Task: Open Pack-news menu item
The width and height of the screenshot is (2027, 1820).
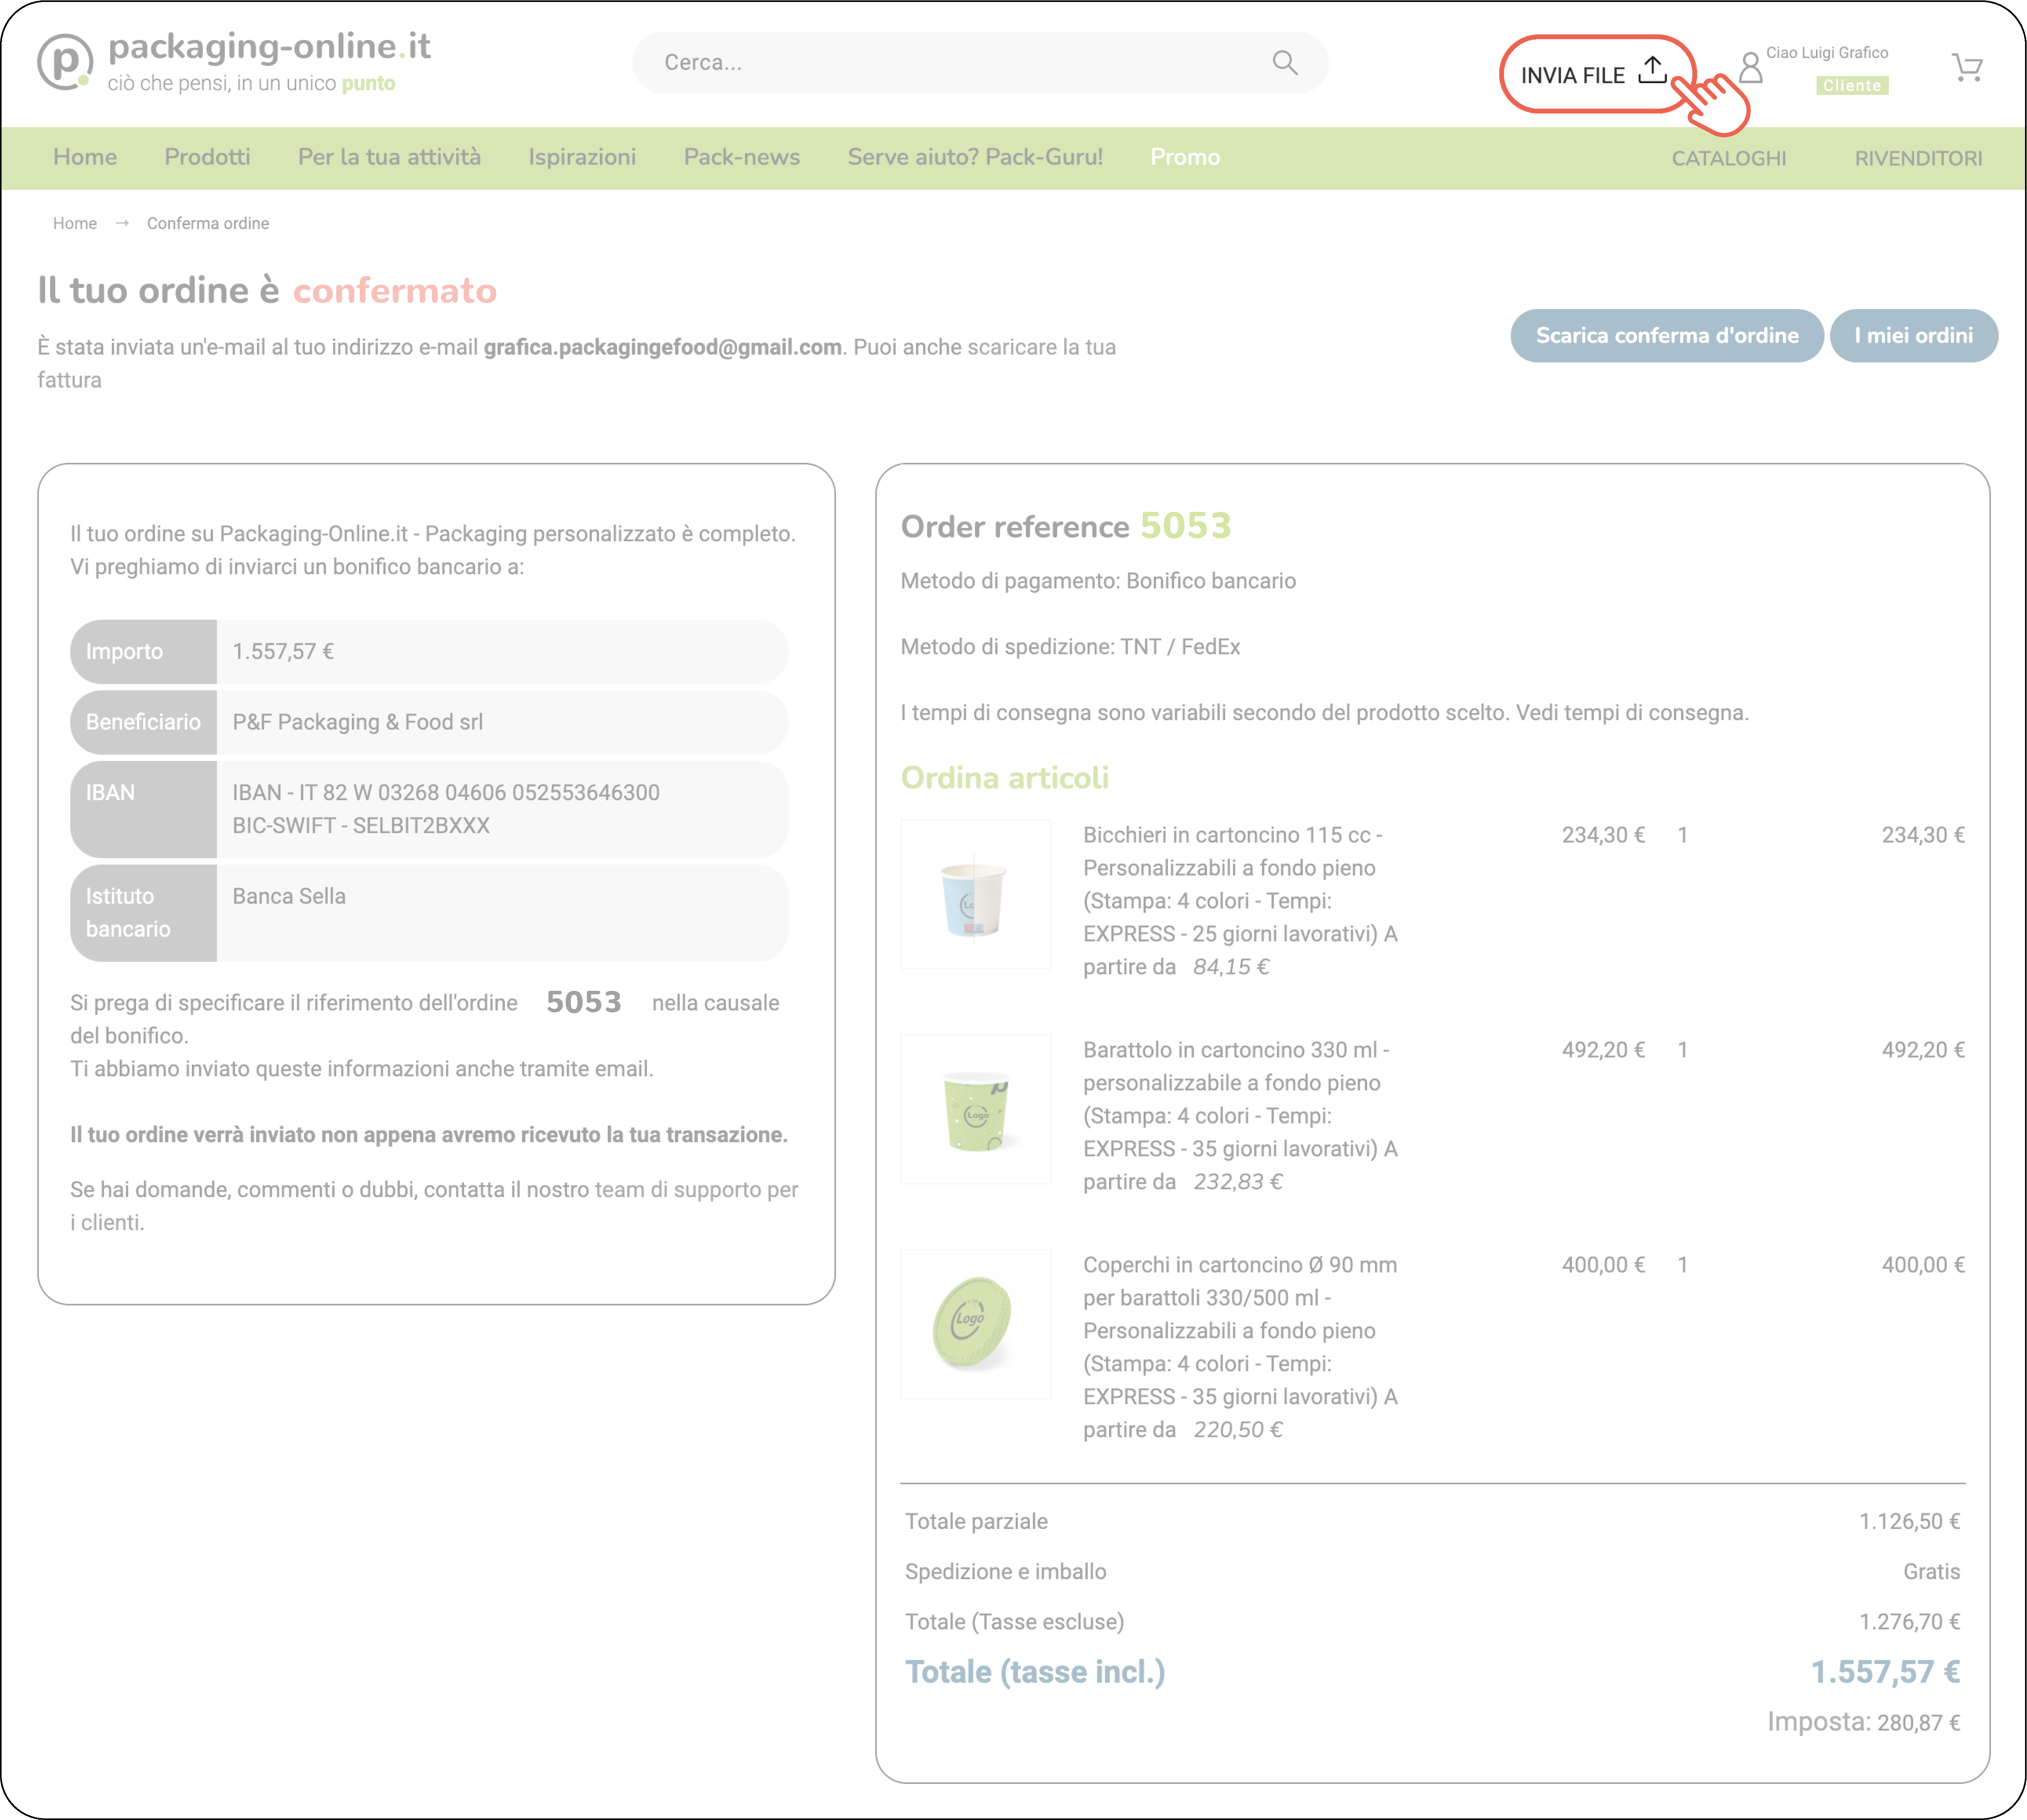Action: 741,157
